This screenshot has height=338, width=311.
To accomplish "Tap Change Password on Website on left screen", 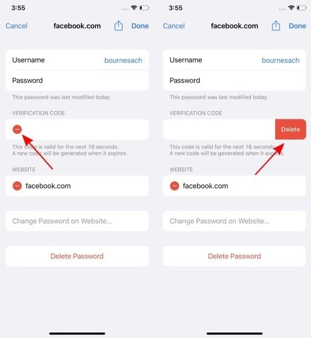I will pyautogui.click(x=77, y=221).
